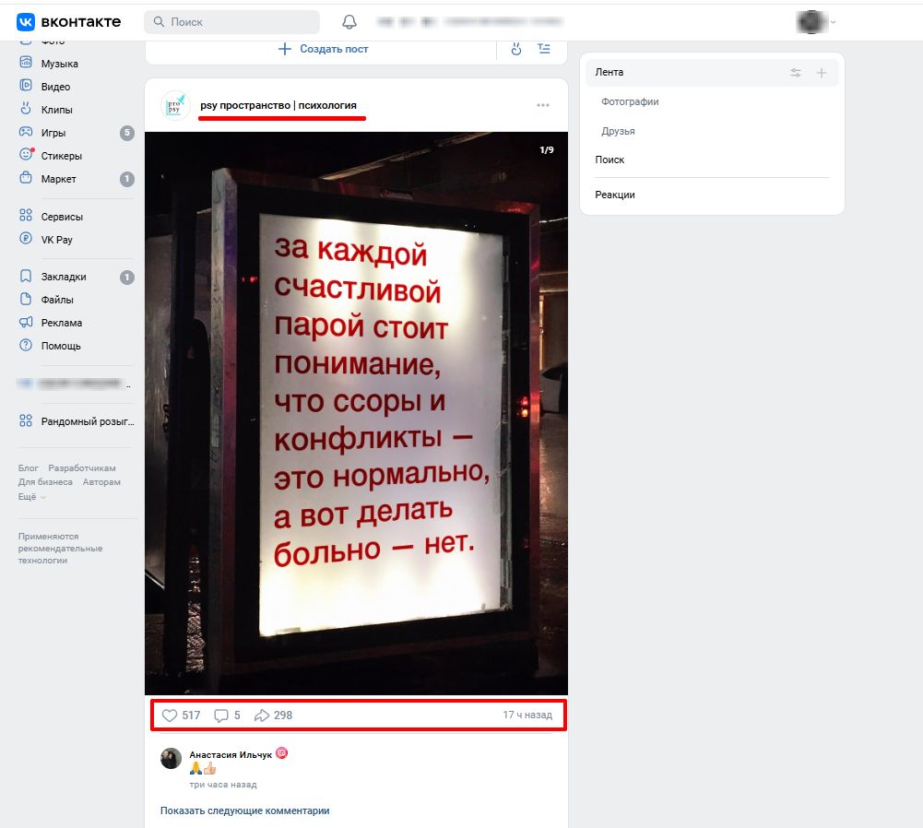This screenshot has height=828, width=923.
Task: Click the profile avatar at top right
Action: [811, 22]
